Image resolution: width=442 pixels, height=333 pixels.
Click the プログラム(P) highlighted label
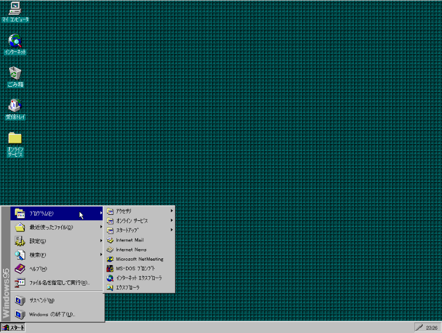tap(41, 214)
